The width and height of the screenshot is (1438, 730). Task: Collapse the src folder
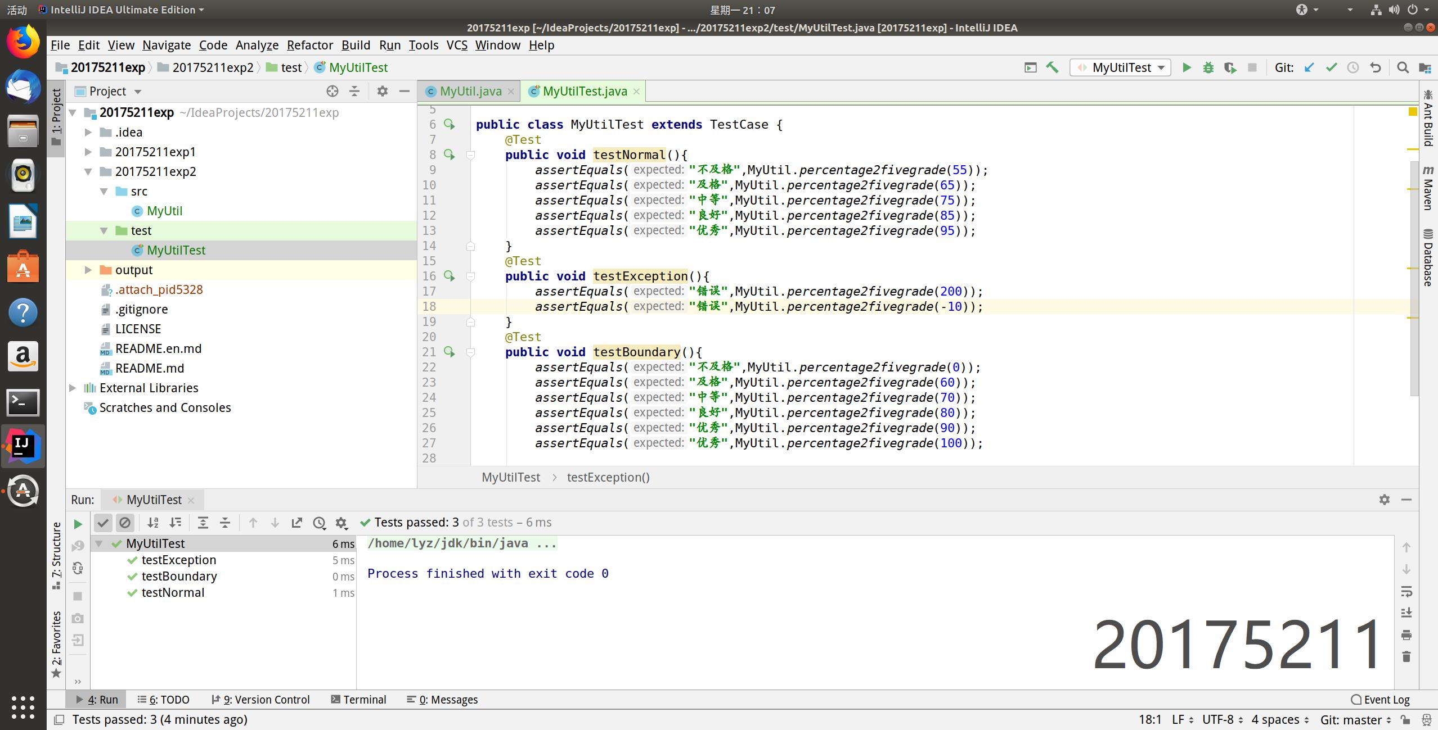(104, 192)
